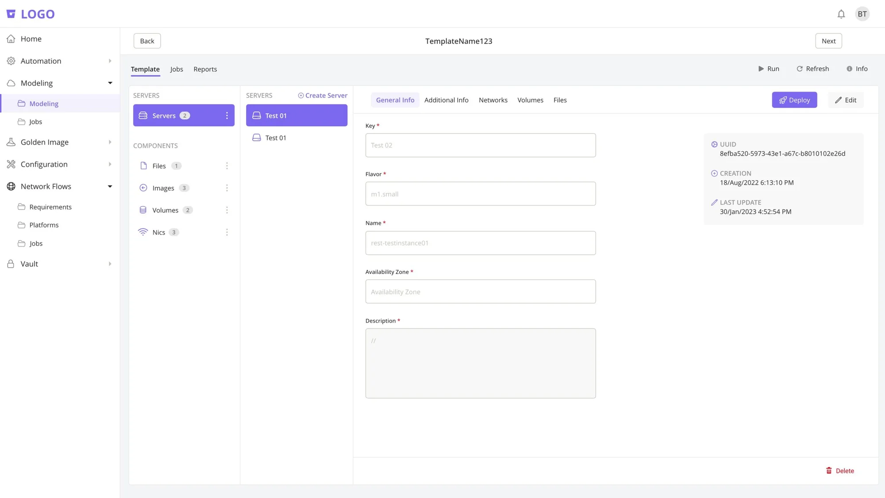This screenshot has height=498, width=885.
Task: Collapse the Network Flows arrow
Action: tap(110, 186)
